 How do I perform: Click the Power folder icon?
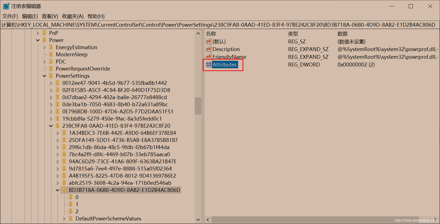click(44, 40)
